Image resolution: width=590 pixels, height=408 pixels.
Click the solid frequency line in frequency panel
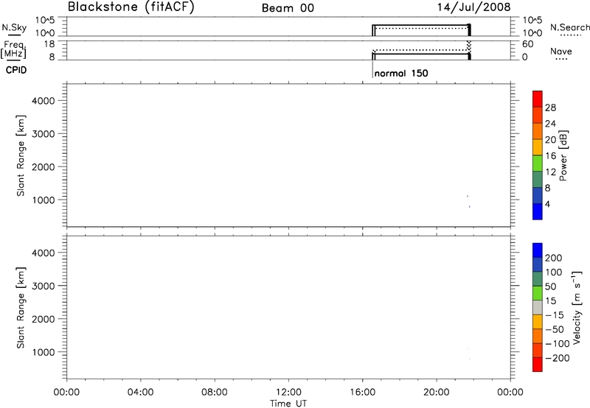tap(421, 54)
